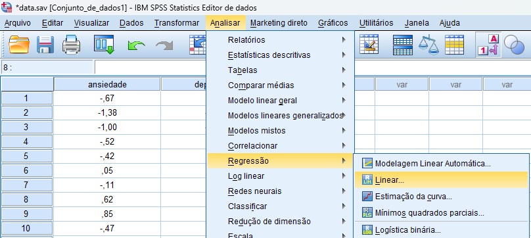Open the Editar menu
Screen dimensions: 531x238
point(53,23)
